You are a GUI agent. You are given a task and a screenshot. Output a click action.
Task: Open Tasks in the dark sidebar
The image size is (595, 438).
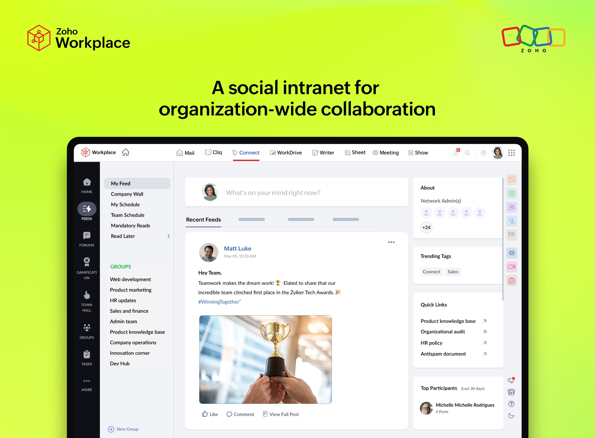click(87, 358)
